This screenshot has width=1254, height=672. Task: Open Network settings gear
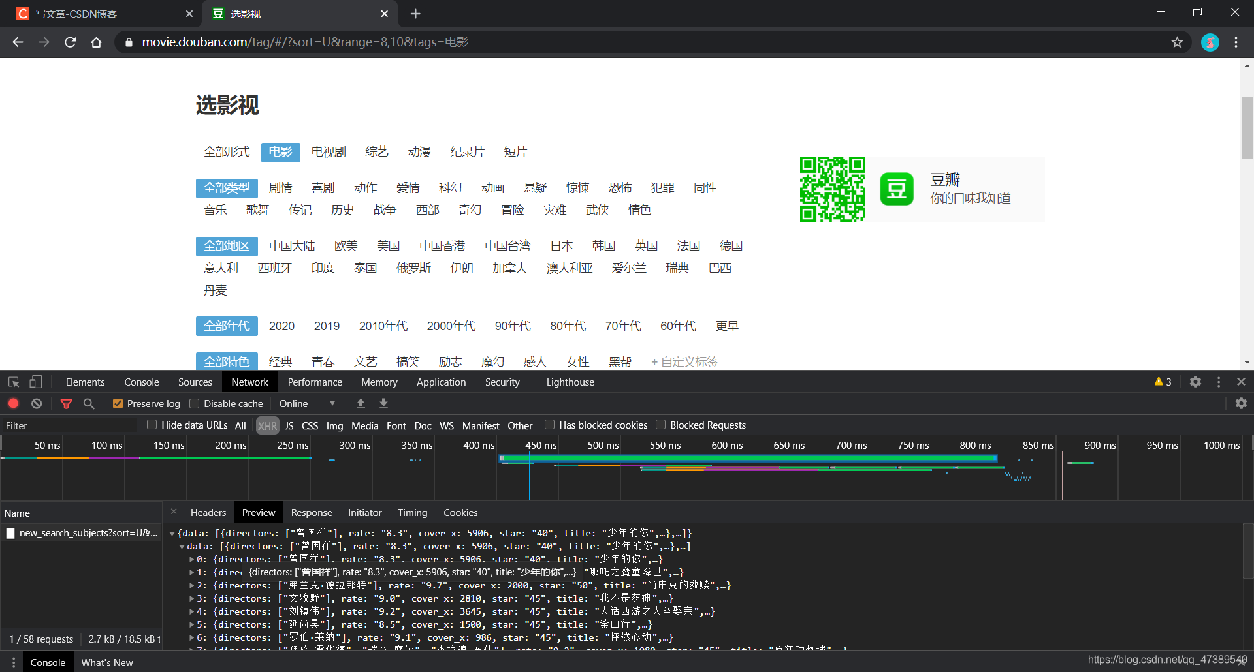click(x=1241, y=404)
